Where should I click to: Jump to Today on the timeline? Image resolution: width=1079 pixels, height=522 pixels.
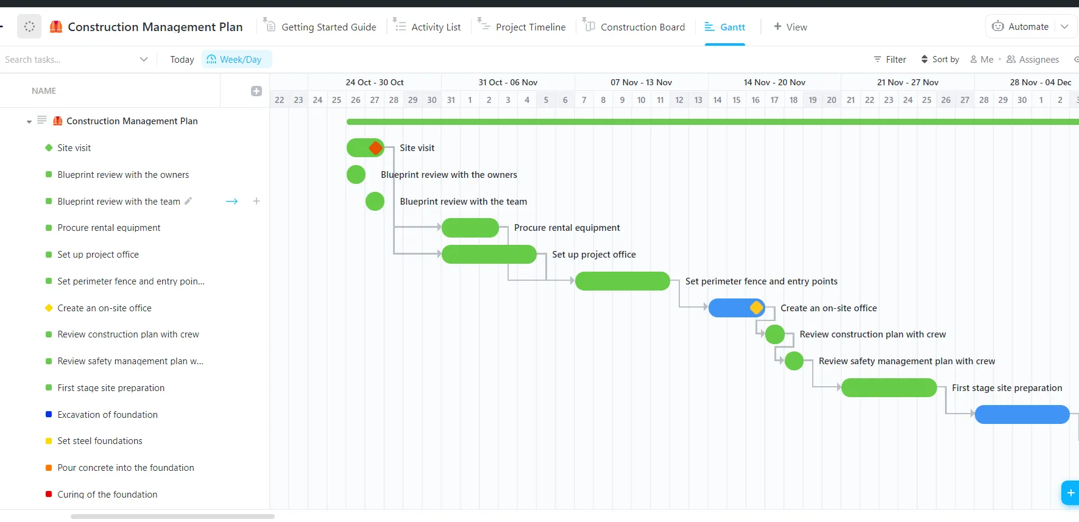182,59
